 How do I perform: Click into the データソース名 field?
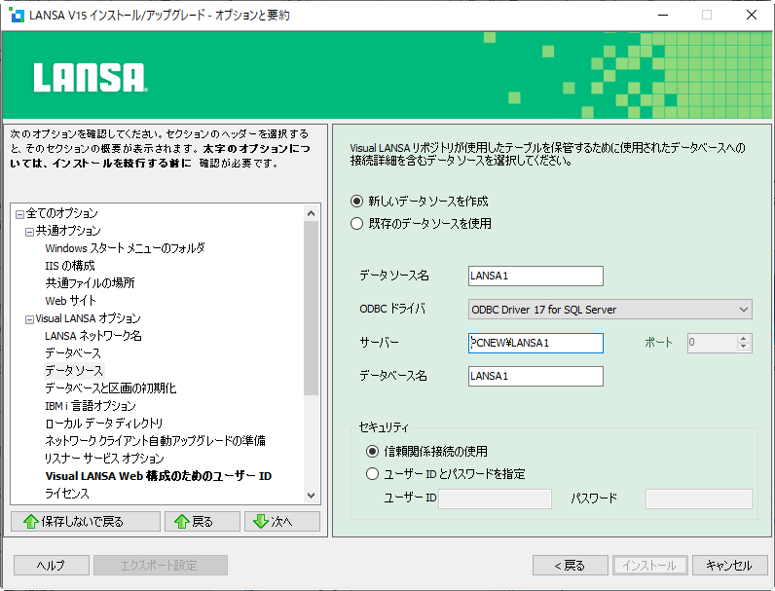[535, 276]
